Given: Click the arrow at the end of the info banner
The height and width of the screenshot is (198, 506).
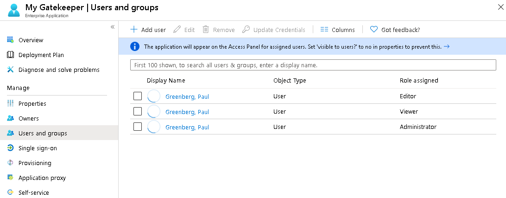Looking at the screenshot, I should coord(447,46).
